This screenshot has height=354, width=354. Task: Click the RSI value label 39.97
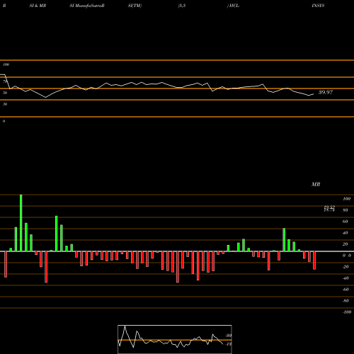(326, 92)
